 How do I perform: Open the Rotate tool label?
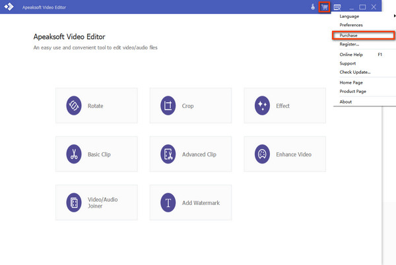(96, 106)
